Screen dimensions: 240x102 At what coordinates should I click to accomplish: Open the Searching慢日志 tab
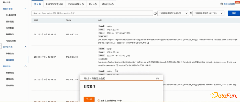[54, 4]
